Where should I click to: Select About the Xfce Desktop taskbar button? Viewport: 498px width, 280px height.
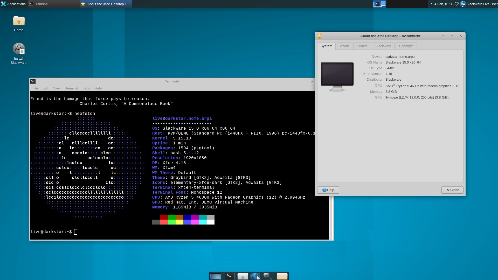pos(106,4)
